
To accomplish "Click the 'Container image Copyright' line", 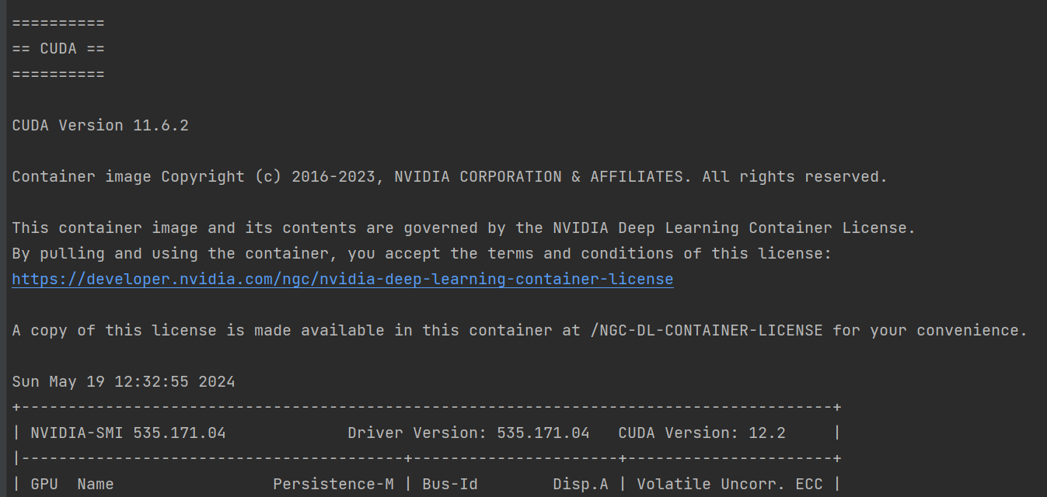I will point(449,176).
